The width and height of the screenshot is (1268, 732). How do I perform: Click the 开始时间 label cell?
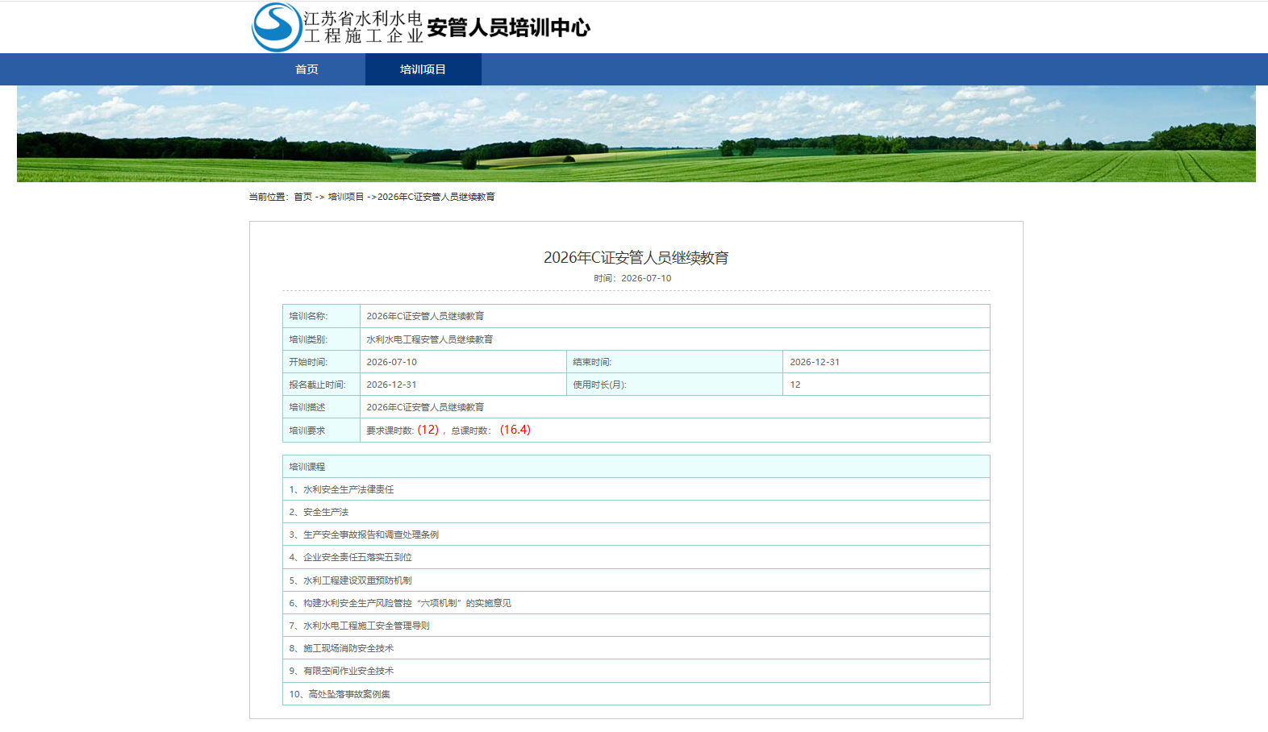click(321, 362)
